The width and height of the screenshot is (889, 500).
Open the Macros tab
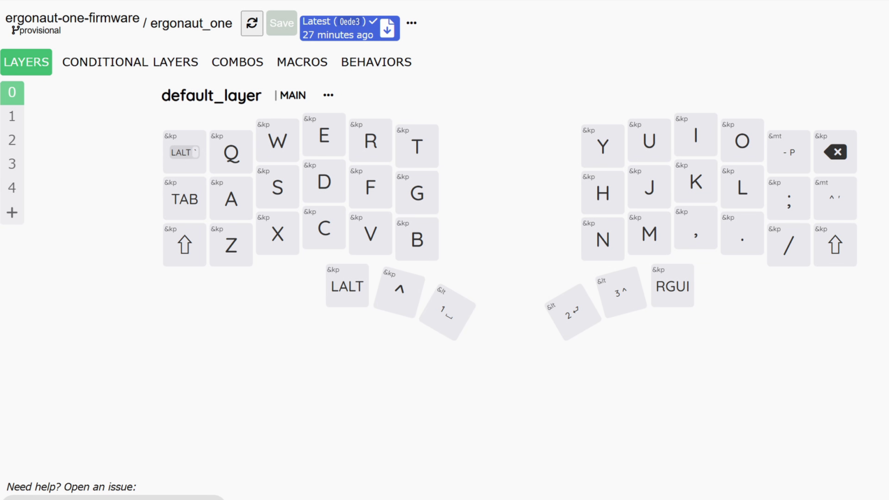point(302,62)
